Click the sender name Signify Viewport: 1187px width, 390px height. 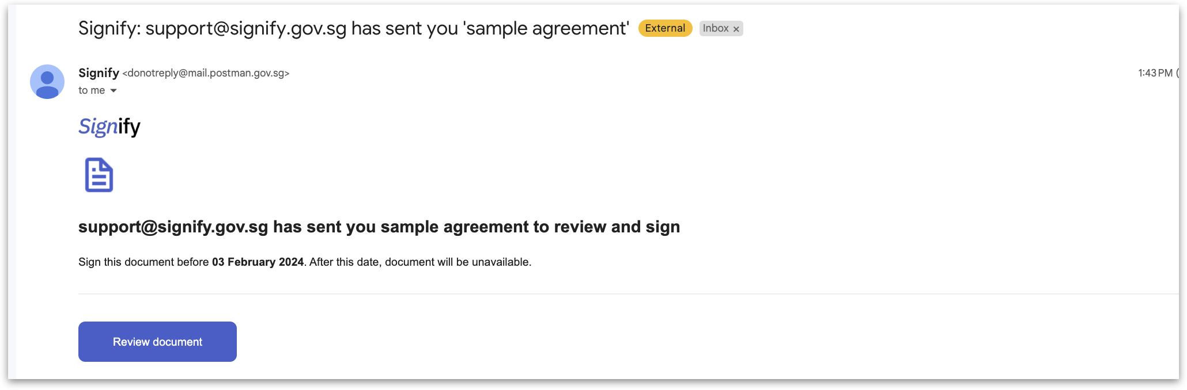(99, 73)
